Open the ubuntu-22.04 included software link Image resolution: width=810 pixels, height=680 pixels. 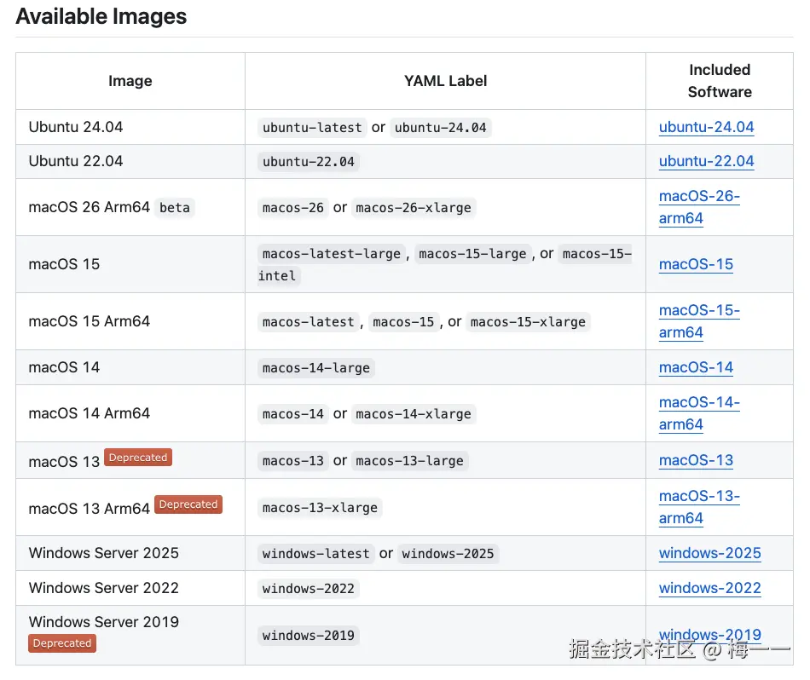pyautogui.click(x=706, y=161)
